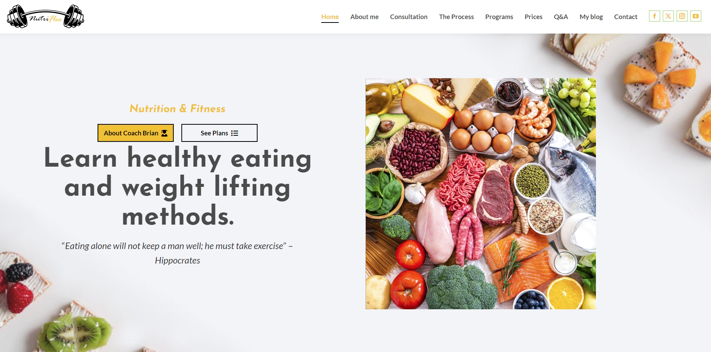Viewport: 711px width, 352px height.
Task: Open the Instagram social icon
Action: coord(682,16)
